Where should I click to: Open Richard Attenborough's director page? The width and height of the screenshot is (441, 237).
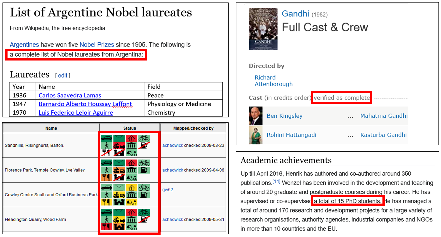pos(273,81)
